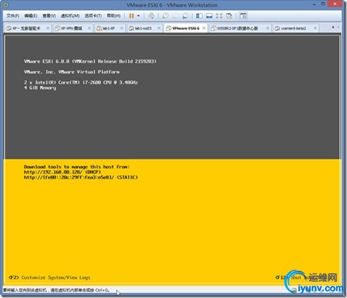Click the Ctrl+G hint in status bar
Viewport: 347px width, 298px height.
tap(57, 290)
